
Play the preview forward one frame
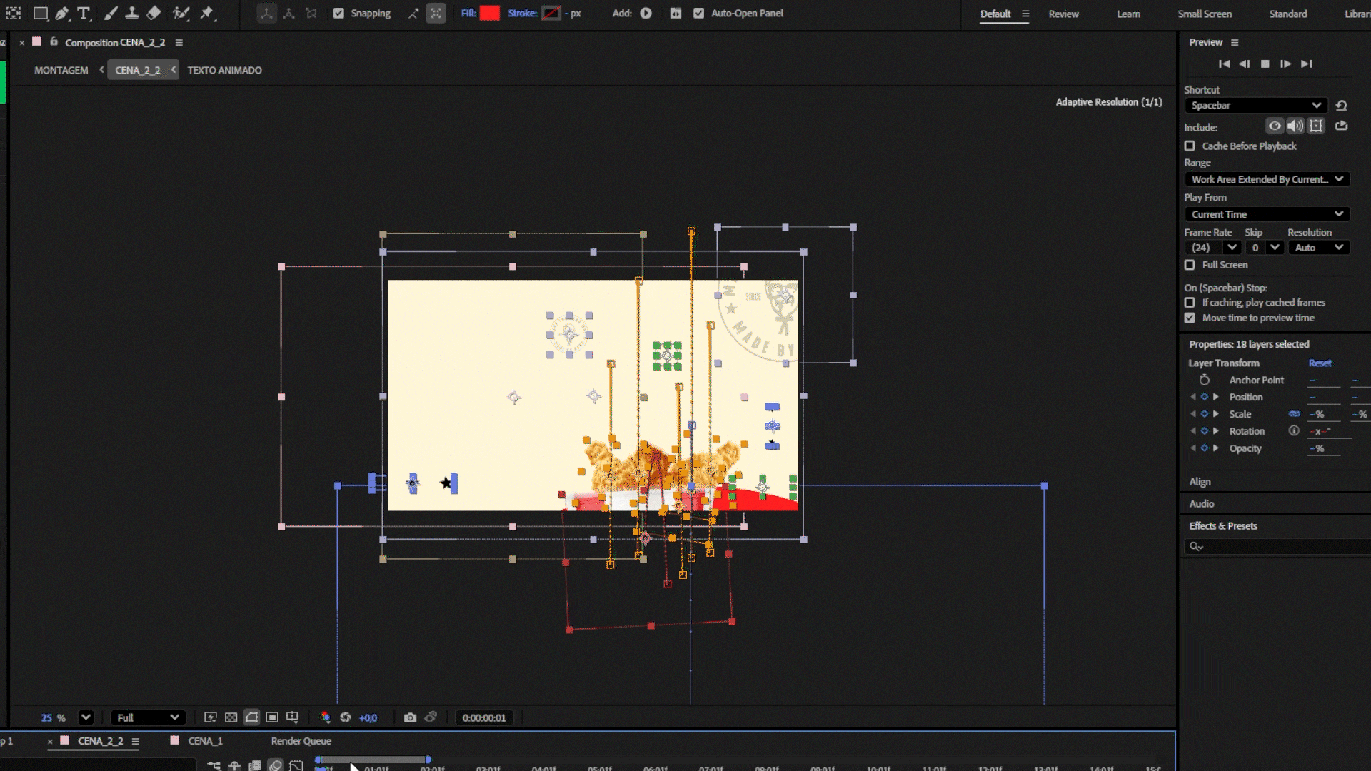[1285, 64]
